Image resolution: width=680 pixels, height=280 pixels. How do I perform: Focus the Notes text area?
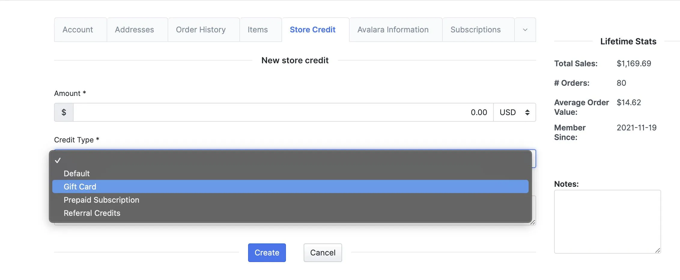tap(607, 222)
